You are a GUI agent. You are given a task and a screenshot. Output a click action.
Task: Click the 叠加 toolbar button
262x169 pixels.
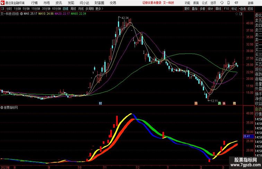[195, 9]
